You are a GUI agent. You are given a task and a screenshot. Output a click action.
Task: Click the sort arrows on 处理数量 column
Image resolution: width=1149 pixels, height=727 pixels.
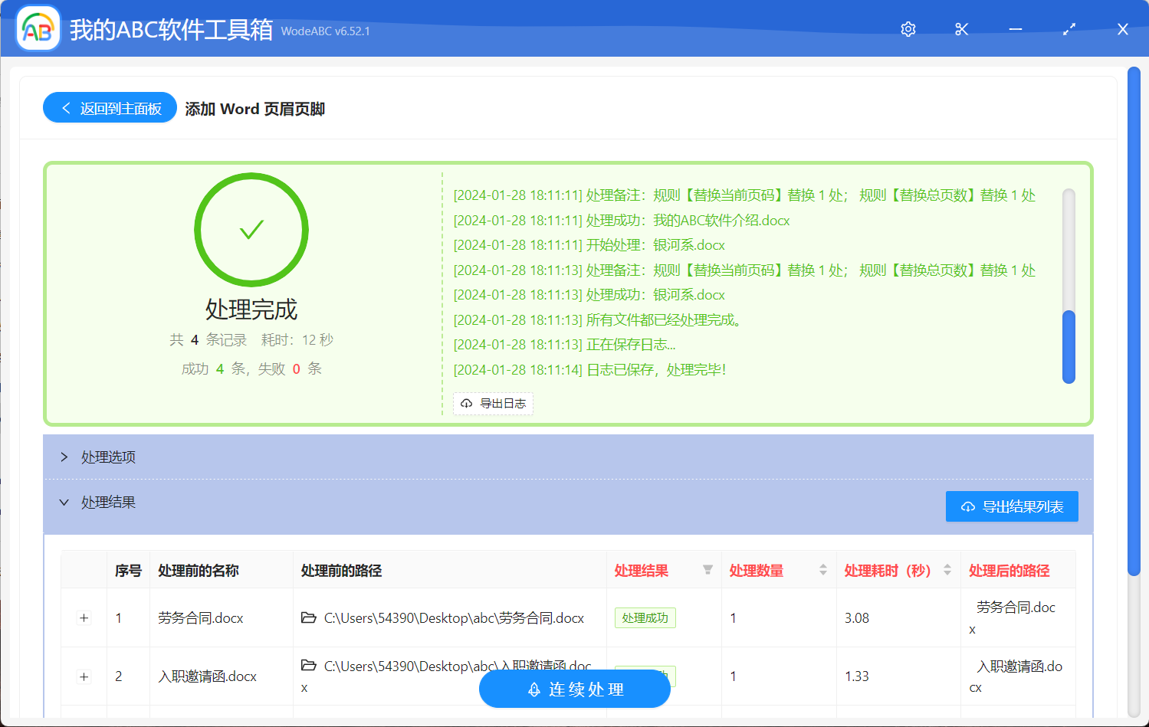822,570
